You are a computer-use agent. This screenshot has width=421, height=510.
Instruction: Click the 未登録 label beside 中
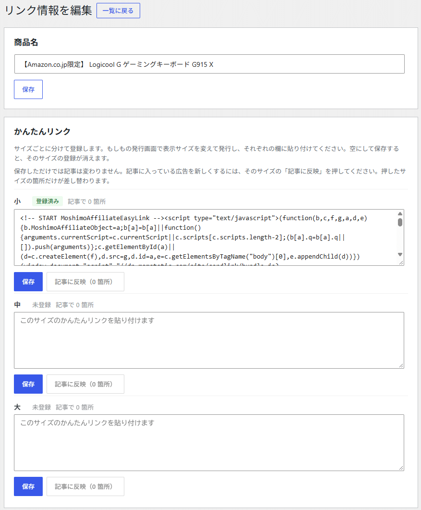click(42, 305)
